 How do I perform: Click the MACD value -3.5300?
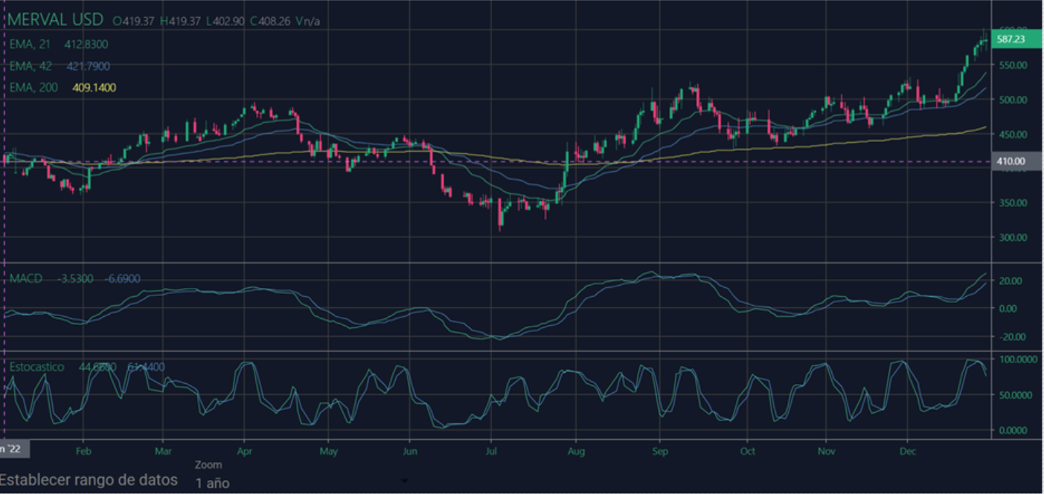tap(75, 278)
